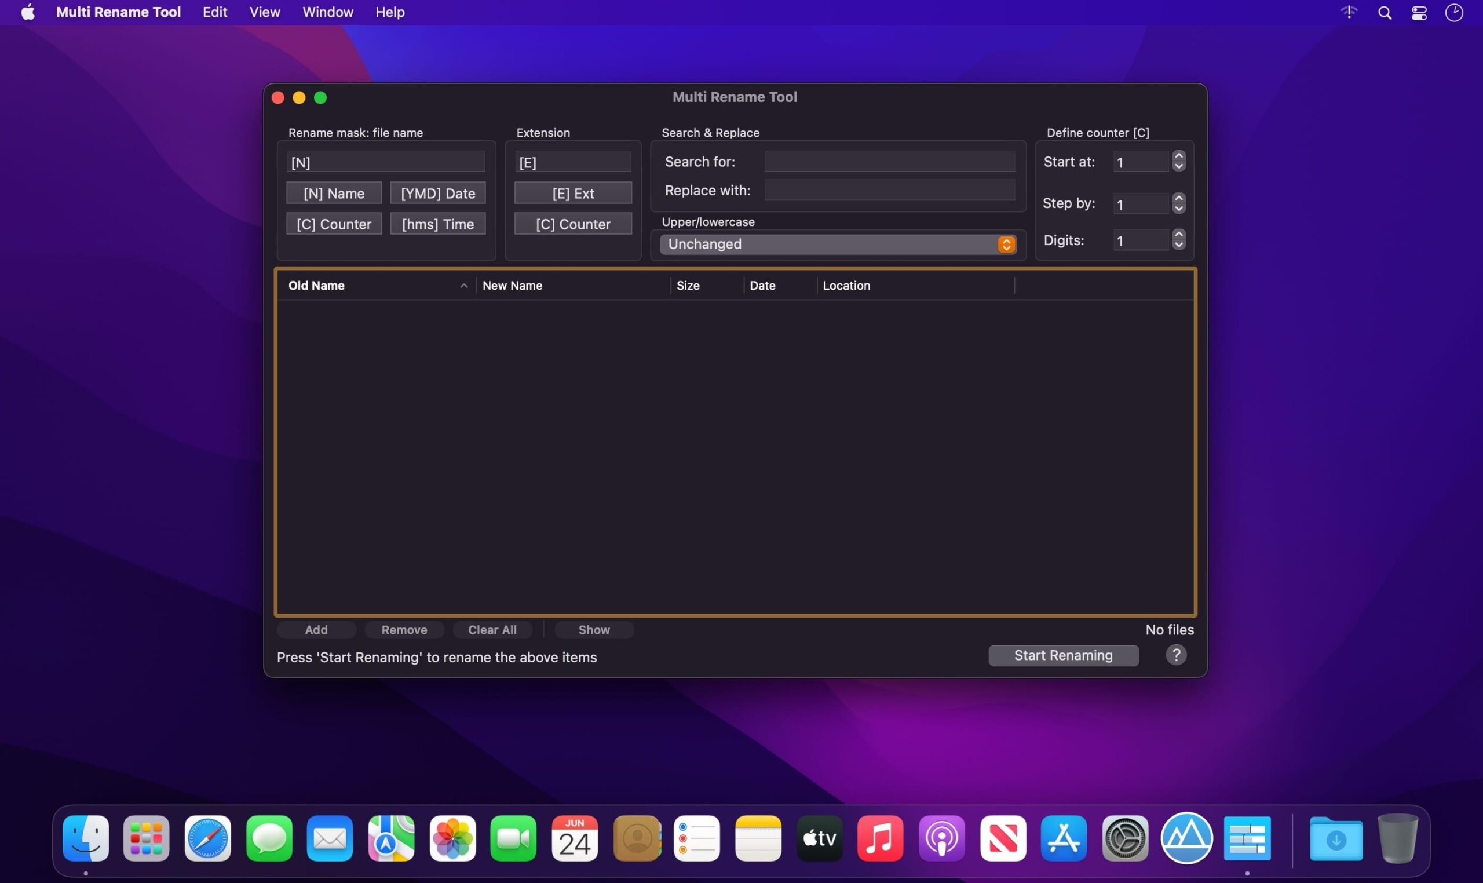Open Spotlight search from the menu bar

click(1385, 12)
